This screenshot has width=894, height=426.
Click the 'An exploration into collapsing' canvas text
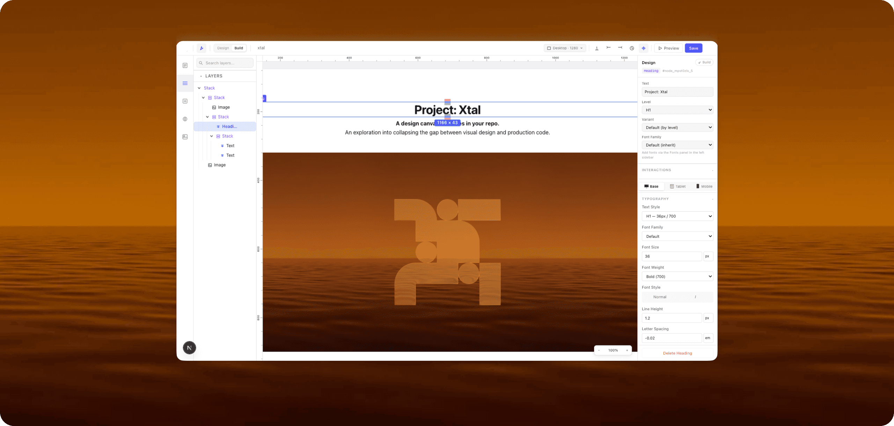447,132
